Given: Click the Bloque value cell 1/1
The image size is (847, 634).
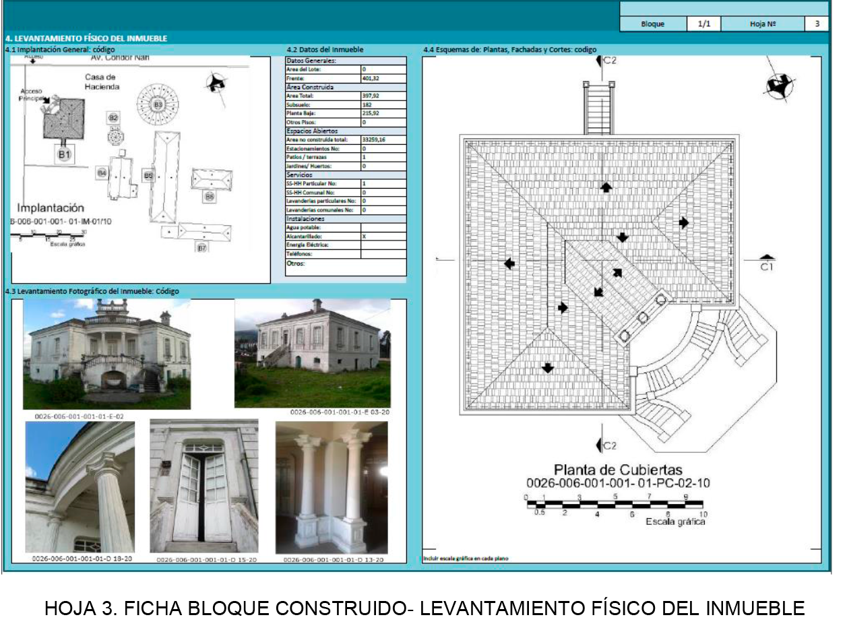Looking at the screenshot, I should pyautogui.click(x=704, y=24).
